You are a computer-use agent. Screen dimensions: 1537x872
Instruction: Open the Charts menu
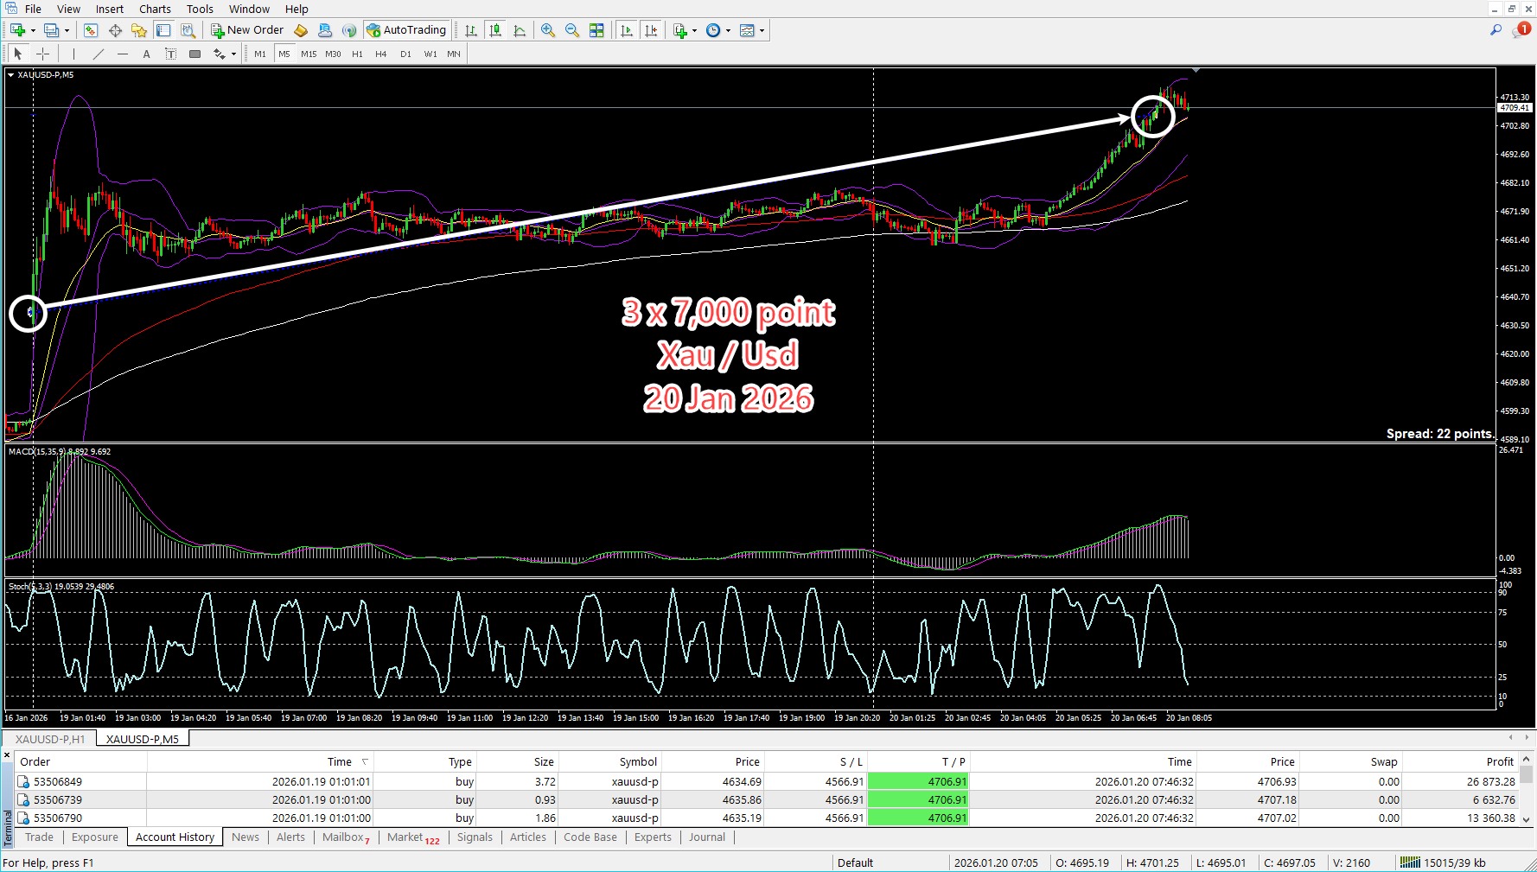pyautogui.click(x=155, y=9)
